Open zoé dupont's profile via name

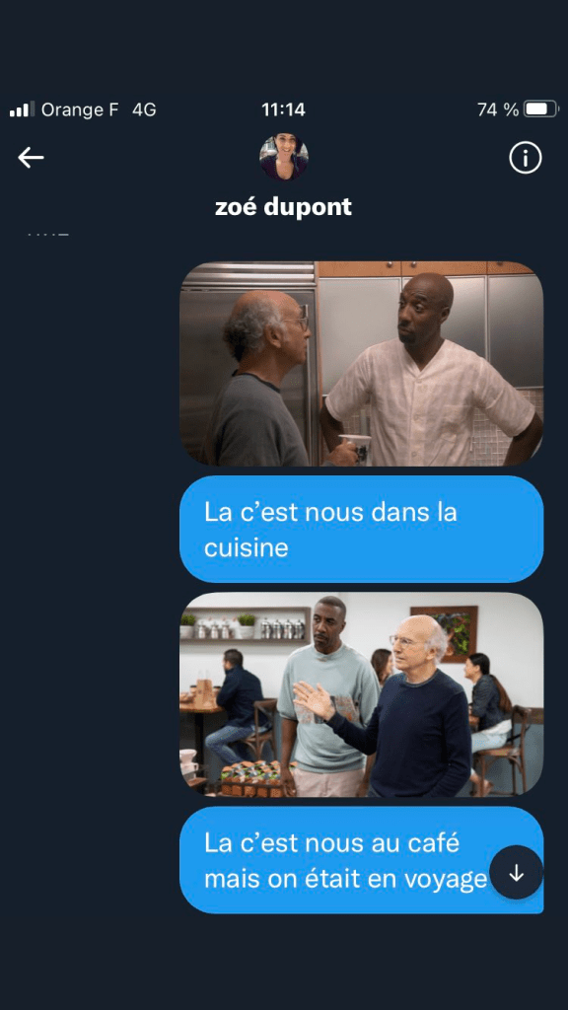(283, 207)
